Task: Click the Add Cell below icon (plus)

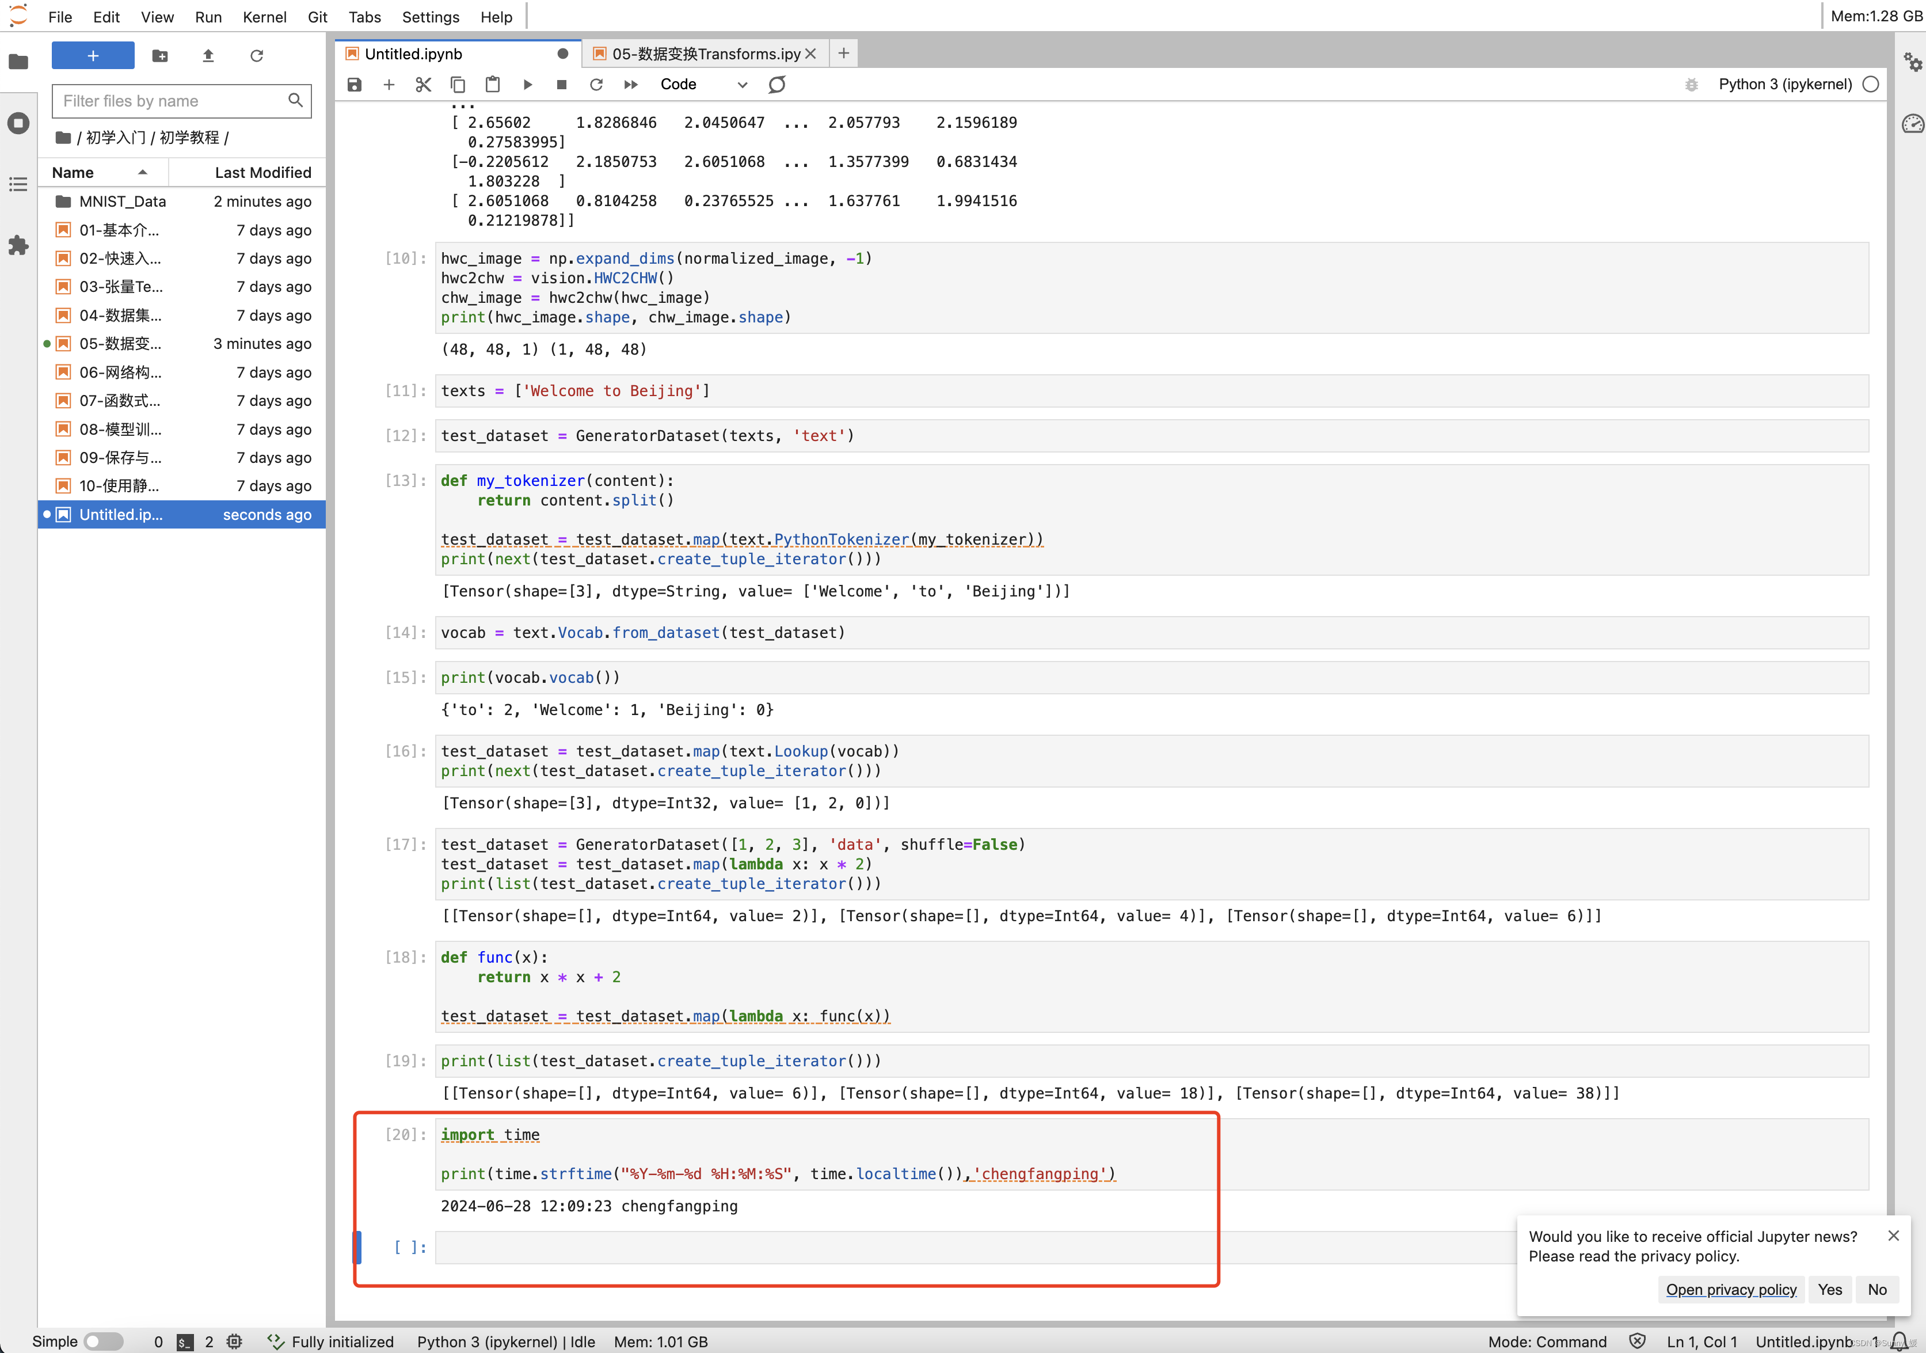Action: pos(389,83)
